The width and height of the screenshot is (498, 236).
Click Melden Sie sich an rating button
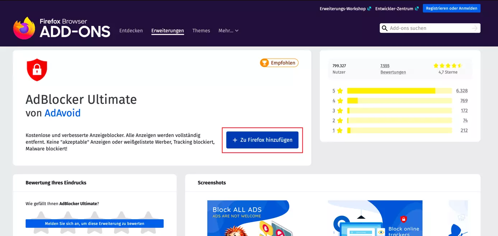tap(94, 223)
